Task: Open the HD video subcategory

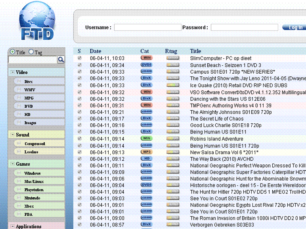Action: [x=39, y=114]
